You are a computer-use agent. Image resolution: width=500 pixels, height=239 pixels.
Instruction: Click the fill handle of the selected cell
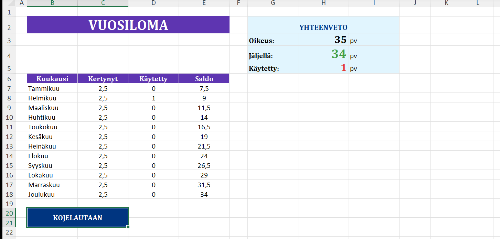click(x=128, y=227)
